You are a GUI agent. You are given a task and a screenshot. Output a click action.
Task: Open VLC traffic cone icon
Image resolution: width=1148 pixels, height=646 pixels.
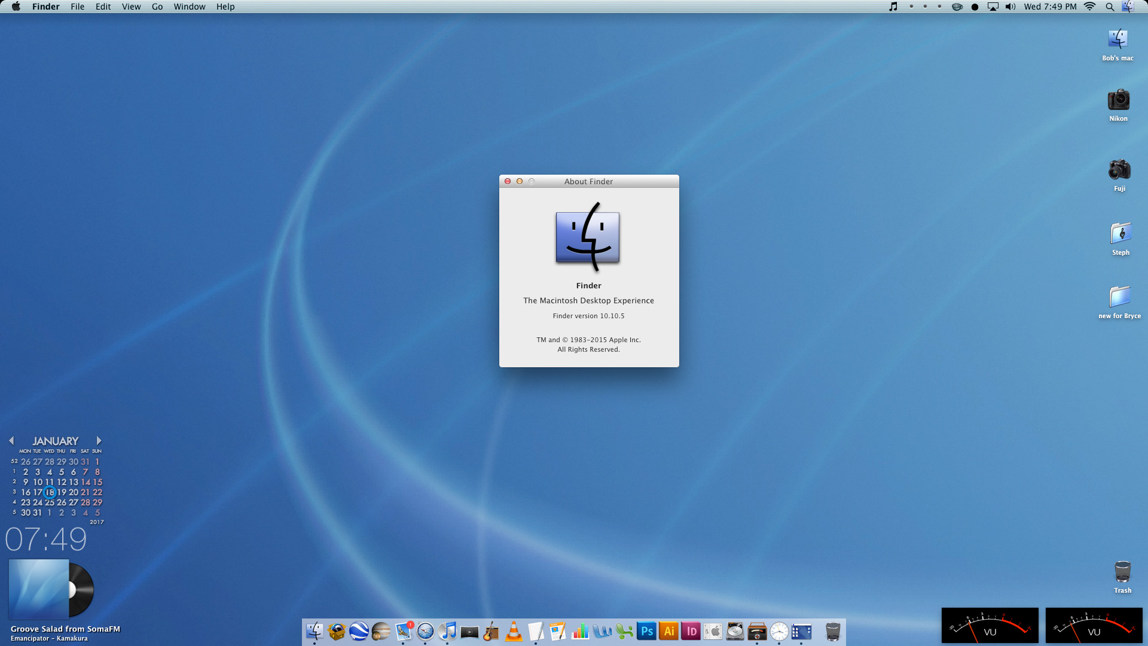(x=514, y=632)
